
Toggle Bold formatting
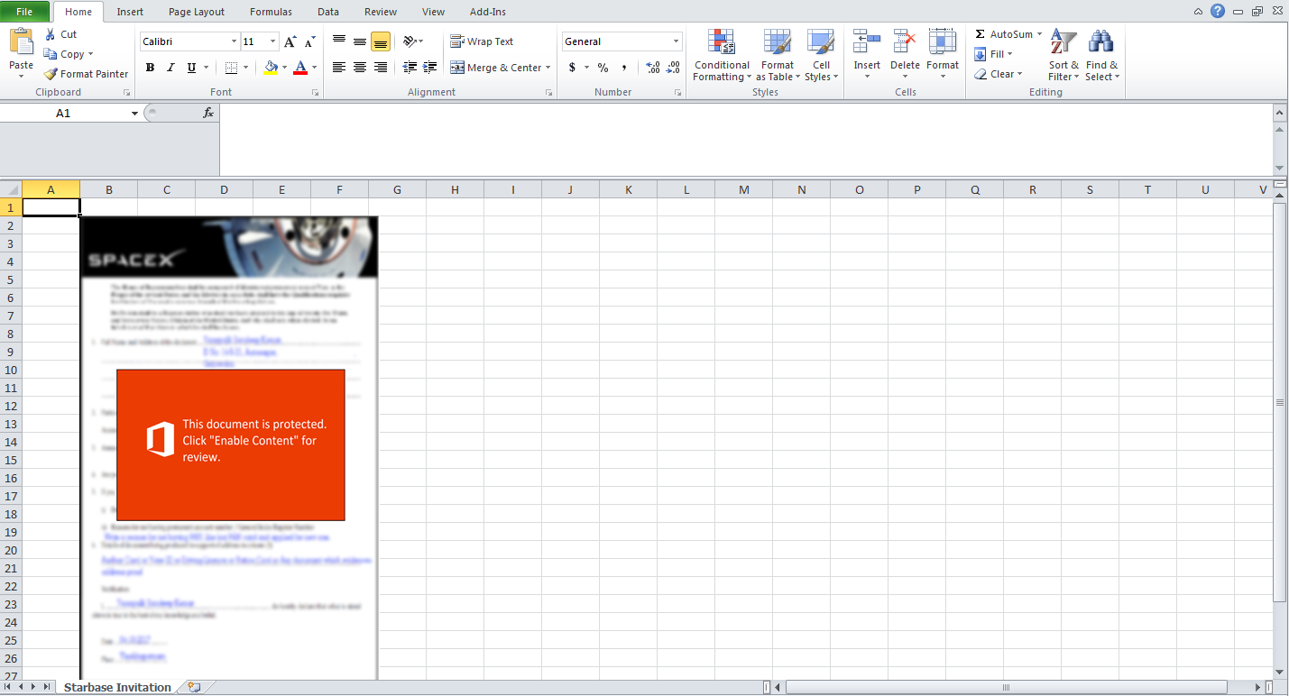tap(150, 68)
